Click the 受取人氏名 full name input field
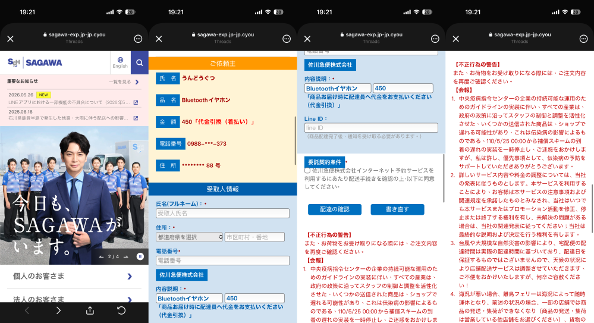This screenshot has height=323, width=594. 222,213
